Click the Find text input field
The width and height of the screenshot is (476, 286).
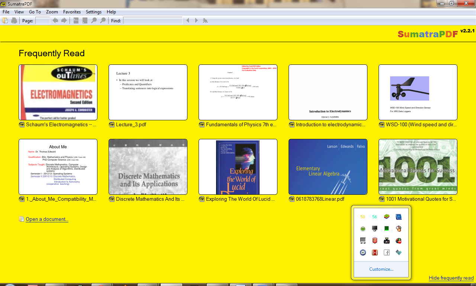point(153,20)
